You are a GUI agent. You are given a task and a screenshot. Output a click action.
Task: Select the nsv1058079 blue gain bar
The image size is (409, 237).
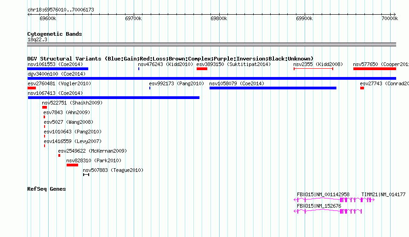(x=273, y=88)
